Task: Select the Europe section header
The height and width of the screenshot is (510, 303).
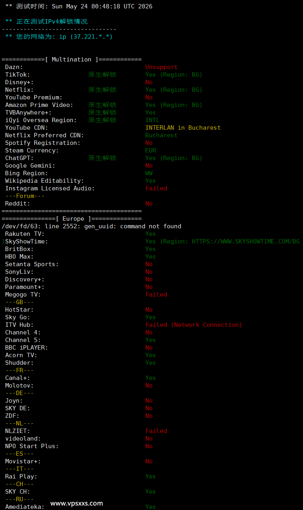Action: pyautogui.click(x=72, y=219)
